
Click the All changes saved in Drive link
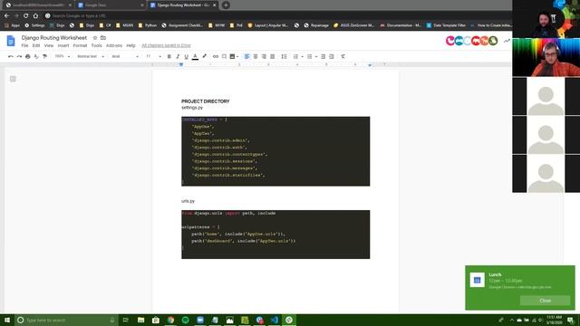pos(166,45)
